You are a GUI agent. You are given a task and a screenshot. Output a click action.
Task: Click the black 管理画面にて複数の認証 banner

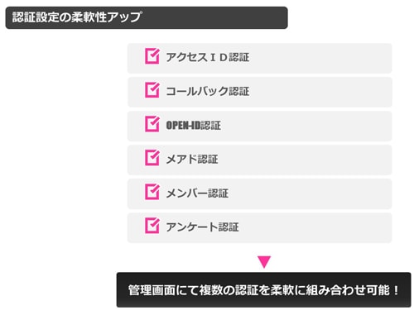(264, 290)
